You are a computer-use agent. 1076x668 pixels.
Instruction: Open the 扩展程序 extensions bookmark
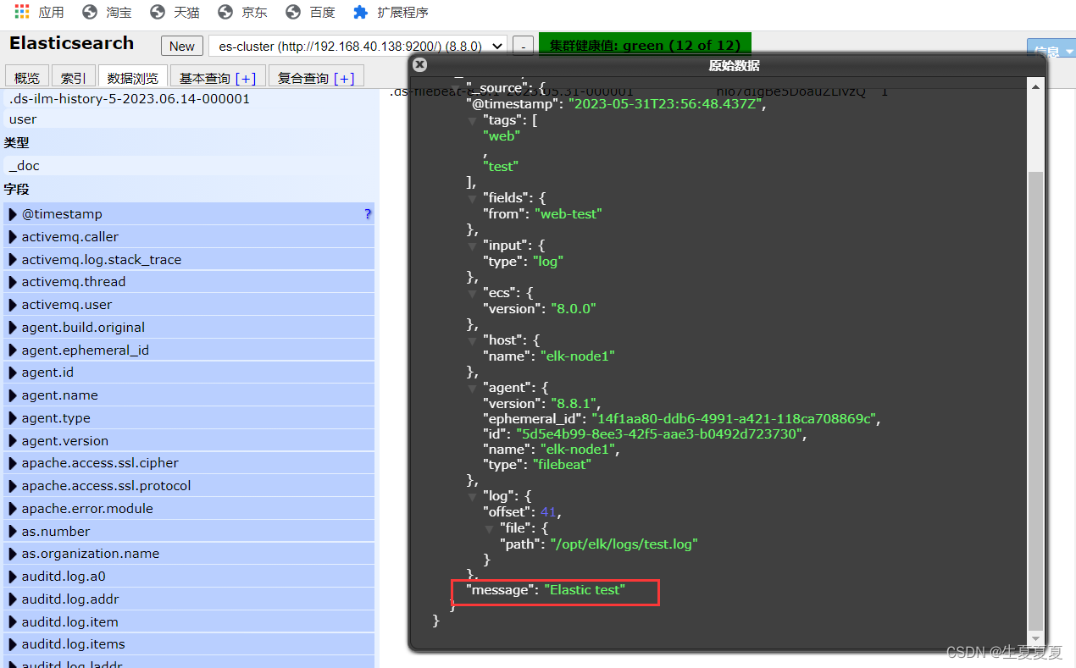pyautogui.click(x=391, y=12)
